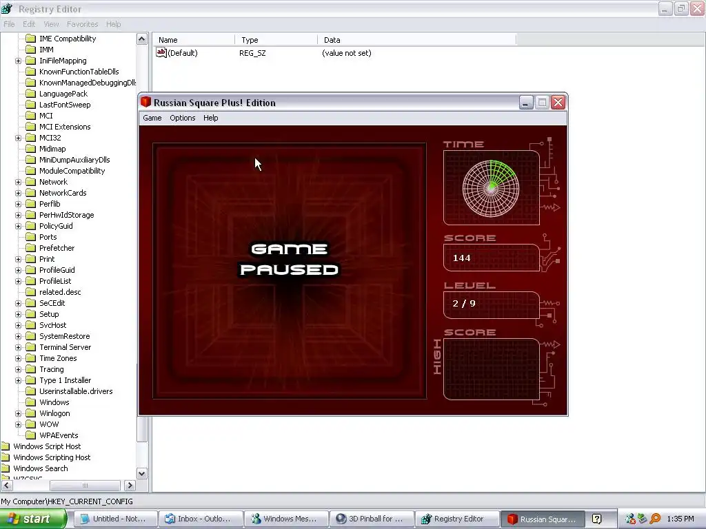Click the IMM folder icon
The width and height of the screenshot is (706, 529).
(x=30, y=50)
